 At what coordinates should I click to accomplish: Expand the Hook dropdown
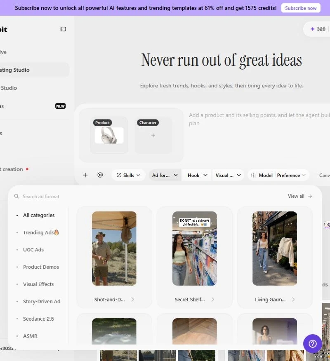point(197,175)
